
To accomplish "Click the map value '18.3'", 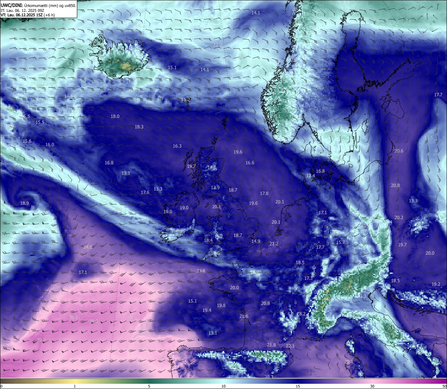I will coord(139,127).
